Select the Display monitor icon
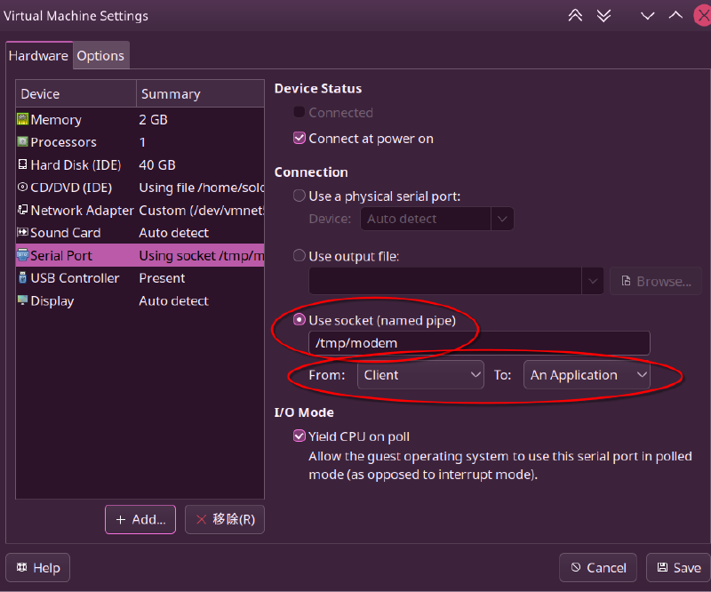This screenshot has height=592, width=711. pos(23,300)
